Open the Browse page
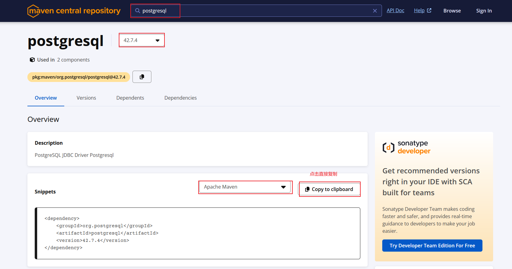This screenshot has height=269, width=512. point(452,11)
